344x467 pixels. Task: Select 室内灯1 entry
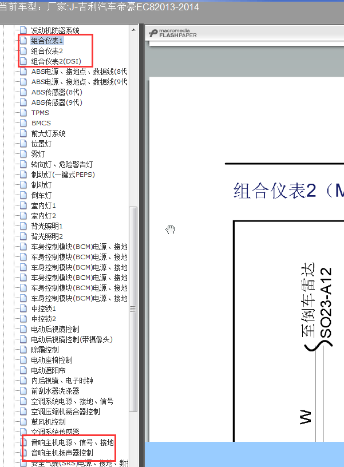pos(44,205)
